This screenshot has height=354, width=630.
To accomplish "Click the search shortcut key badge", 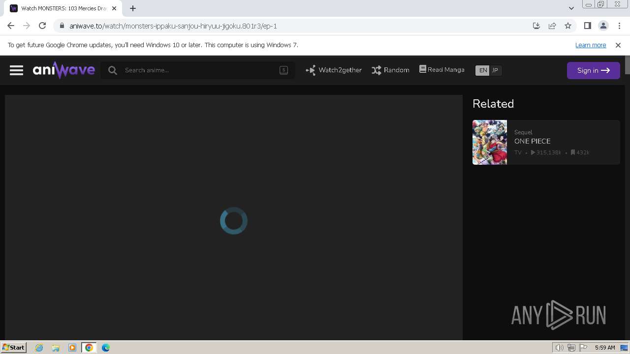I will [283, 70].
